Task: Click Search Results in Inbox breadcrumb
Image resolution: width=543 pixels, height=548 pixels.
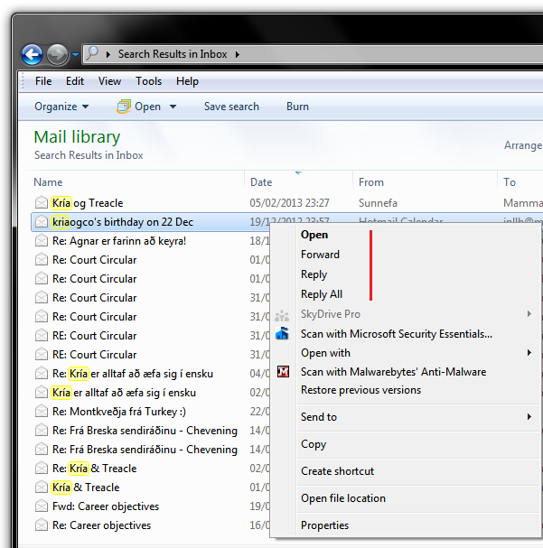Action: pos(173,54)
